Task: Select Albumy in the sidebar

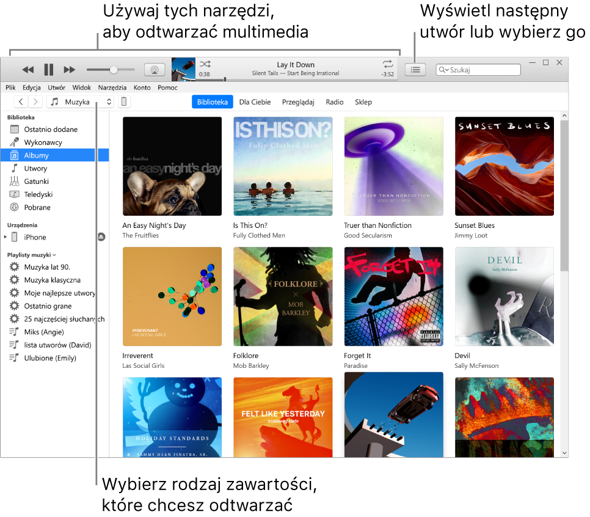Action: click(54, 155)
